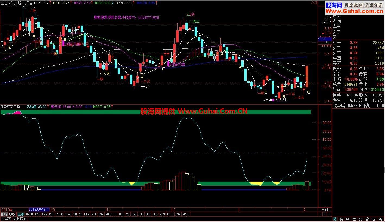The image size is (385, 222).
Task: Open the RSI indicator tab
Action: coord(121,214)
